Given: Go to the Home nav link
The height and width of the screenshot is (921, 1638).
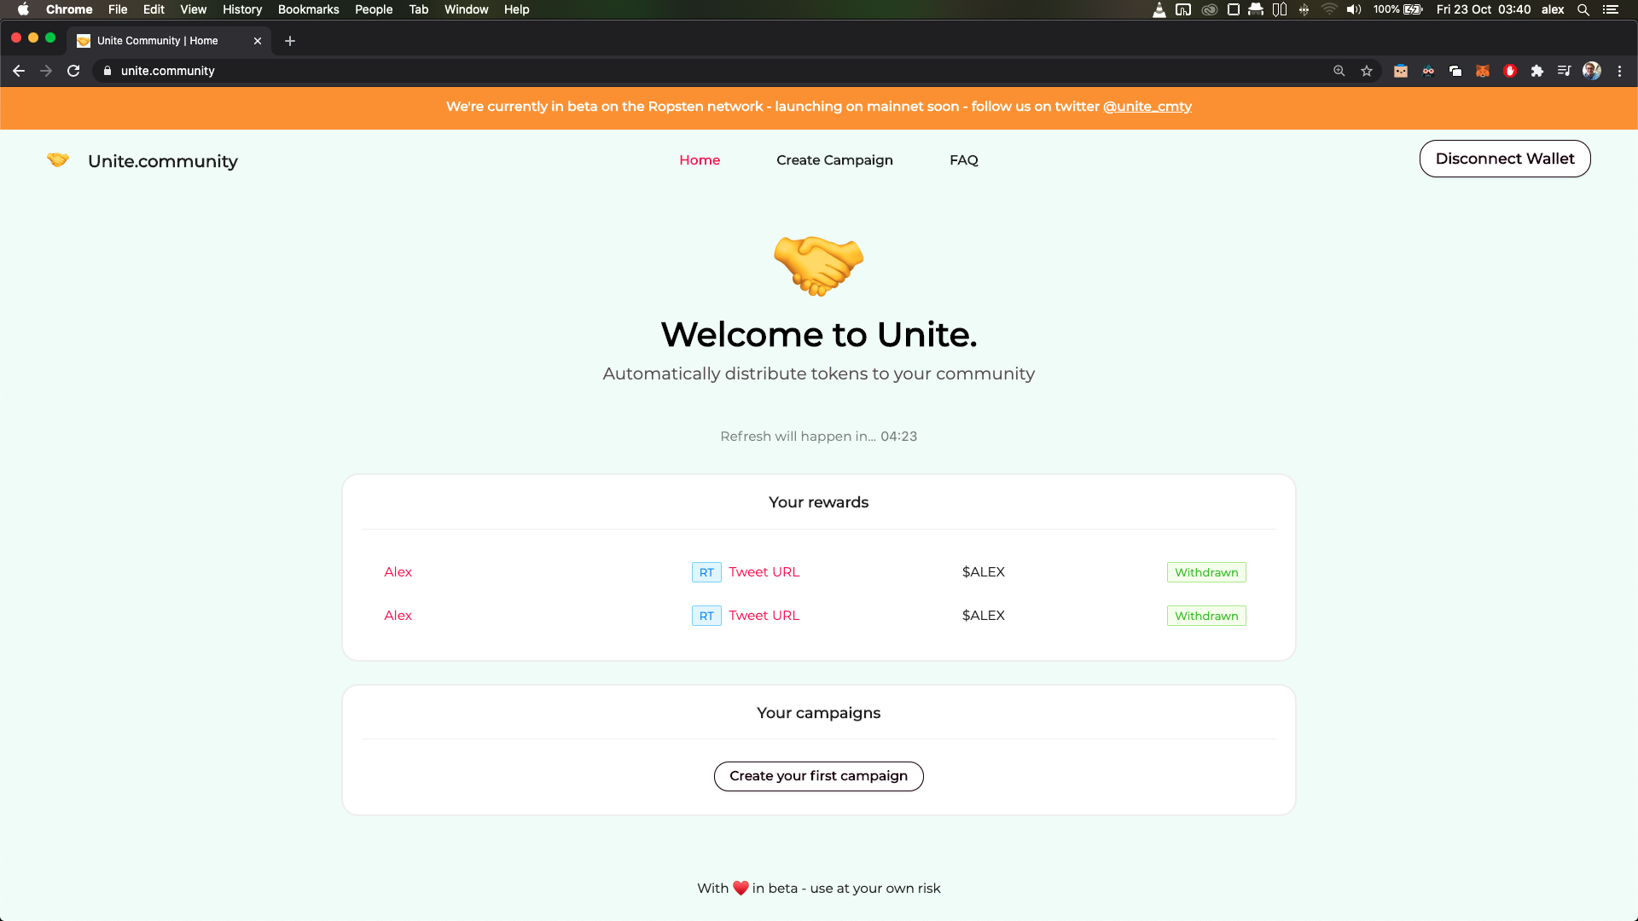Looking at the screenshot, I should pos(700,160).
